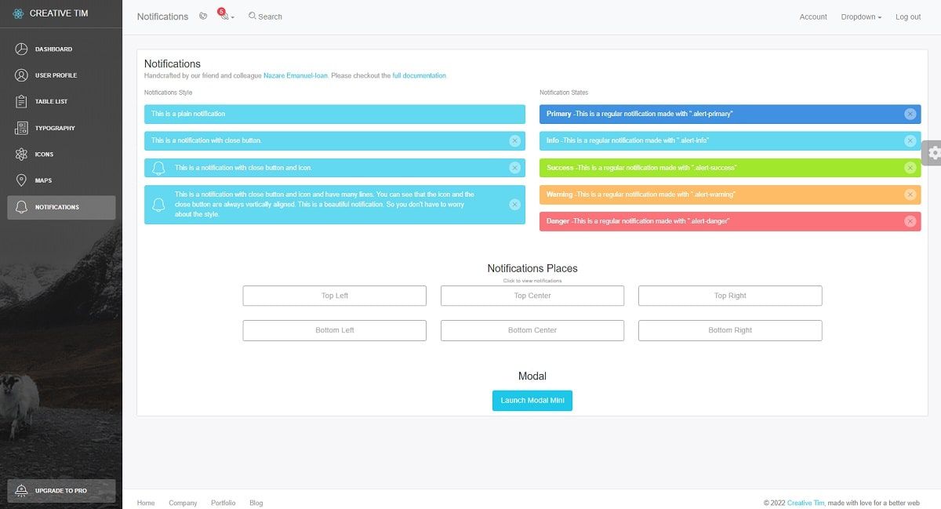The height and width of the screenshot is (509, 941).
Task: Open the Account menu item
Action: 813,16
